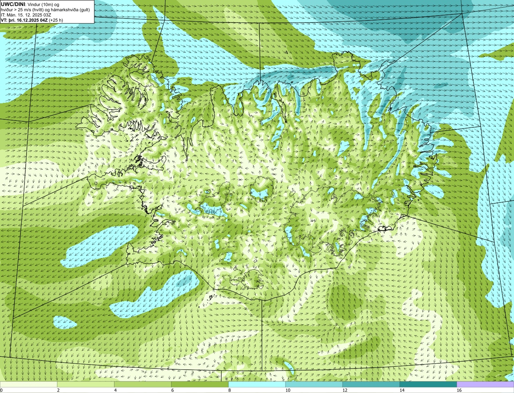Click the "VT: þri. 16.12.2025 04Z (+25 h)" line
The width and height of the screenshot is (514, 393).
tap(32, 20)
